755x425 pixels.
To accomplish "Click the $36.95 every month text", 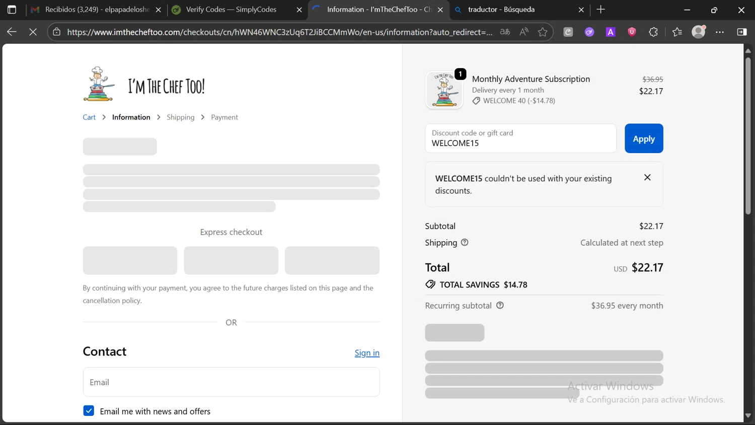I will coord(627,305).
